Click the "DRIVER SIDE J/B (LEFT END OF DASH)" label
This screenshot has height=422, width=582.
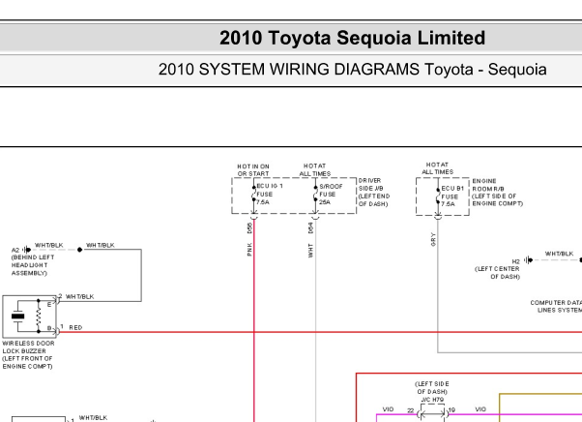(374, 192)
